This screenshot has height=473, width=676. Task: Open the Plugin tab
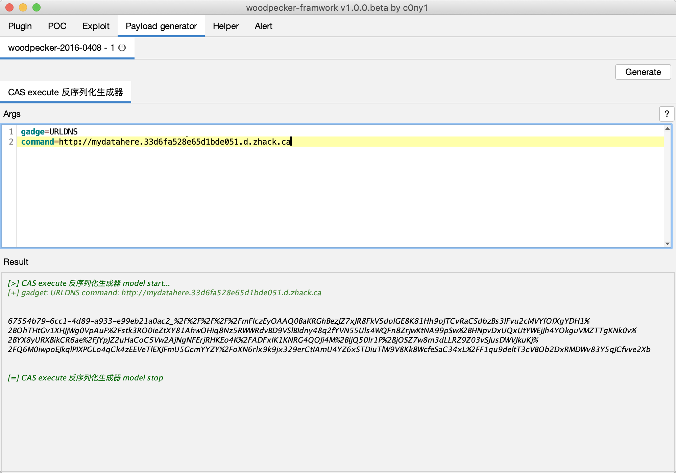[x=20, y=26]
